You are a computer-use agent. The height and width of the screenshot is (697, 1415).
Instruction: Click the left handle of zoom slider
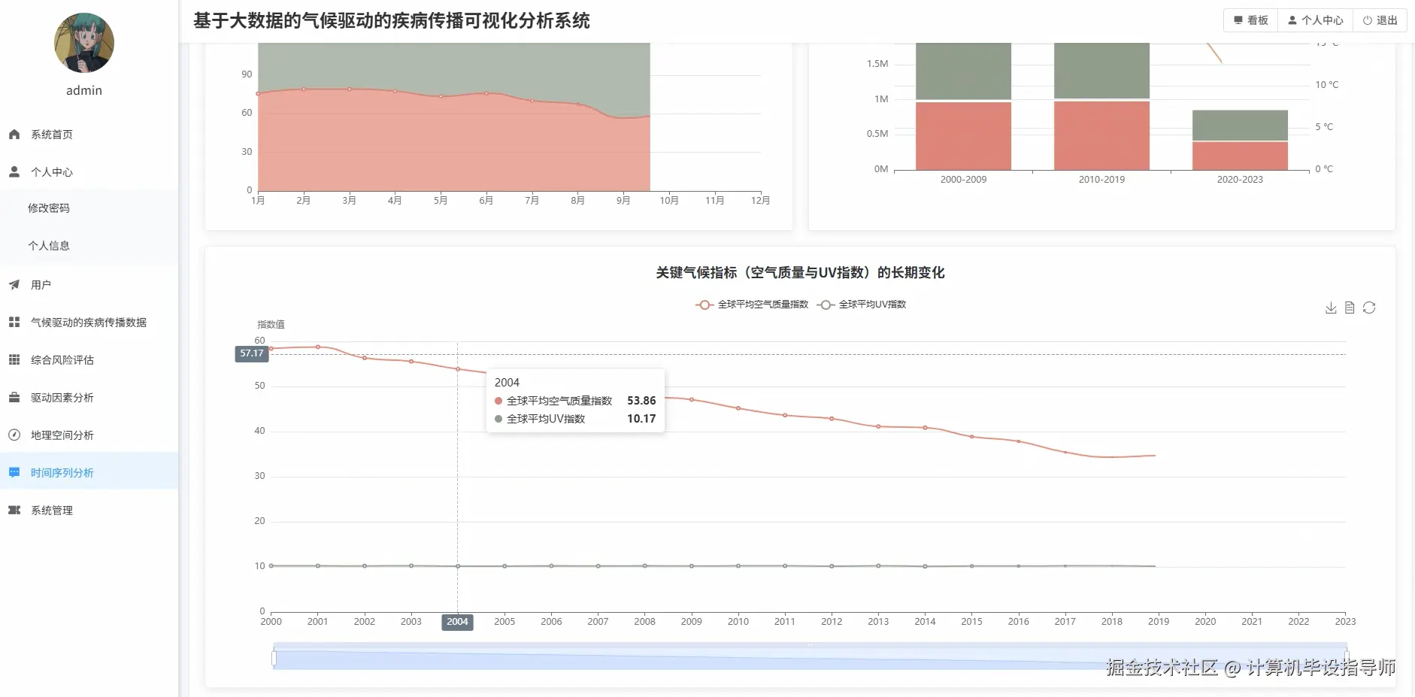(274, 659)
